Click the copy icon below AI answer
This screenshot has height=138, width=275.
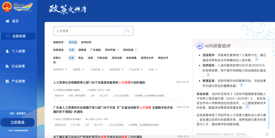[267, 134]
